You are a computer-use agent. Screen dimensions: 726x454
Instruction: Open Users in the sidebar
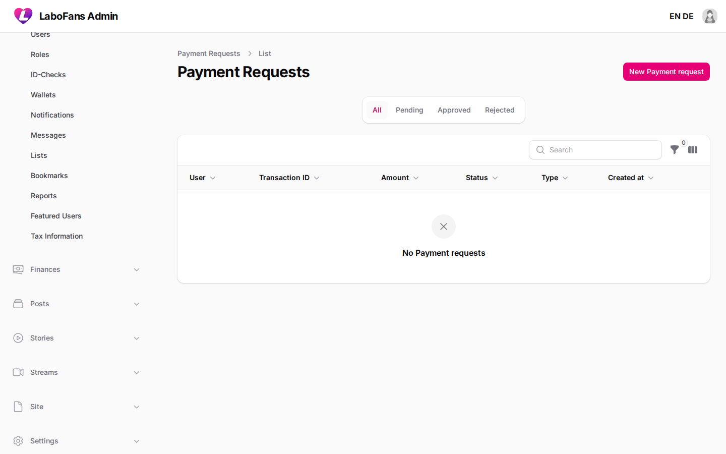pyautogui.click(x=40, y=34)
